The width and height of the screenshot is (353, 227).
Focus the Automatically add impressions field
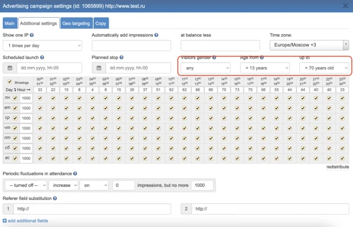(131, 46)
